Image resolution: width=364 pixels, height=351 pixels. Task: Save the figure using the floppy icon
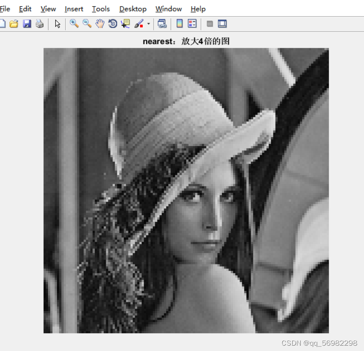point(27,24)
